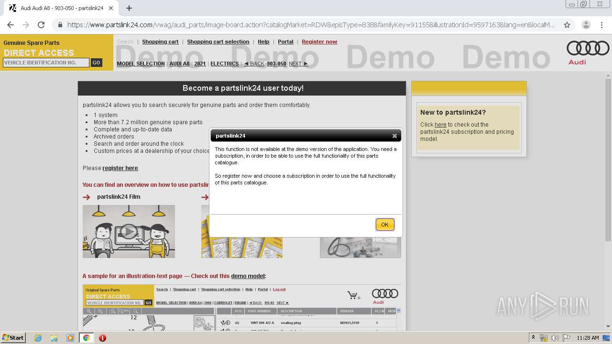The height and width of the screenshot is (344, 612).
Task: Launch Internet Explorer from taskbar
Action: click(x=38, y=338)
